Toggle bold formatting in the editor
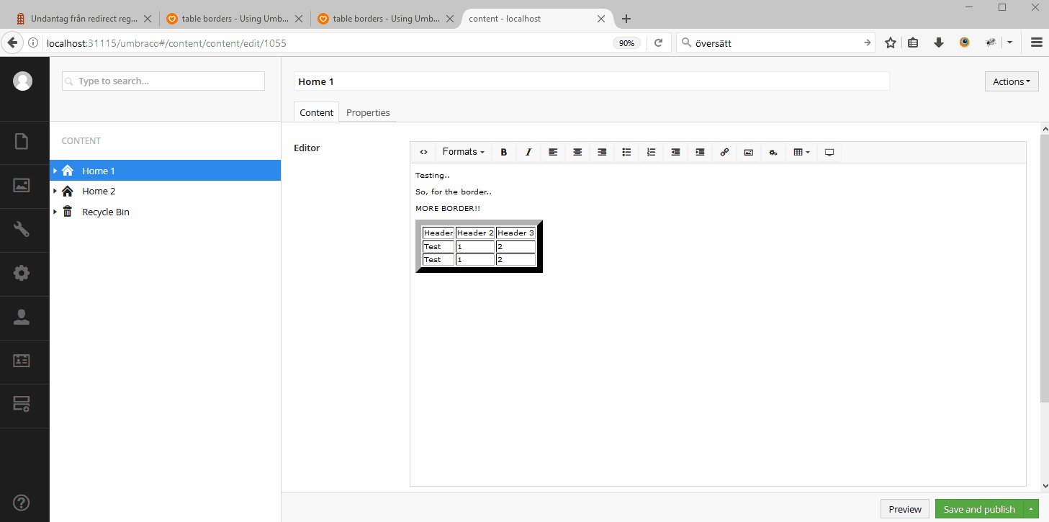 (504, 152)
